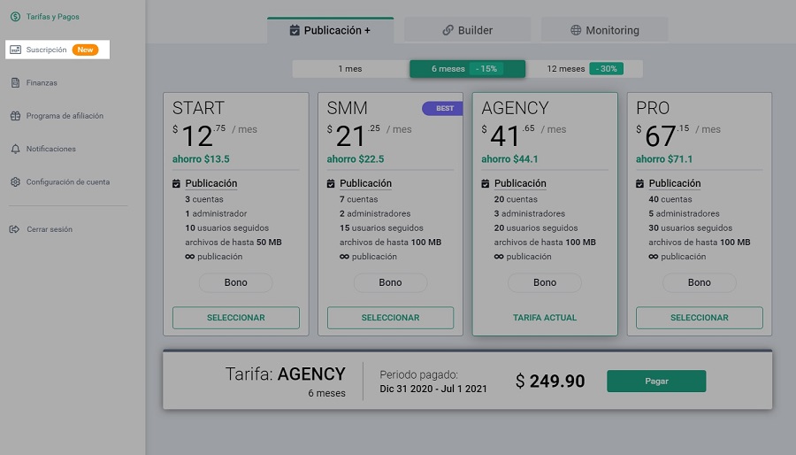Click the bell icon for Notificaciones
This screenshot has height=455, width=796.
15,149
